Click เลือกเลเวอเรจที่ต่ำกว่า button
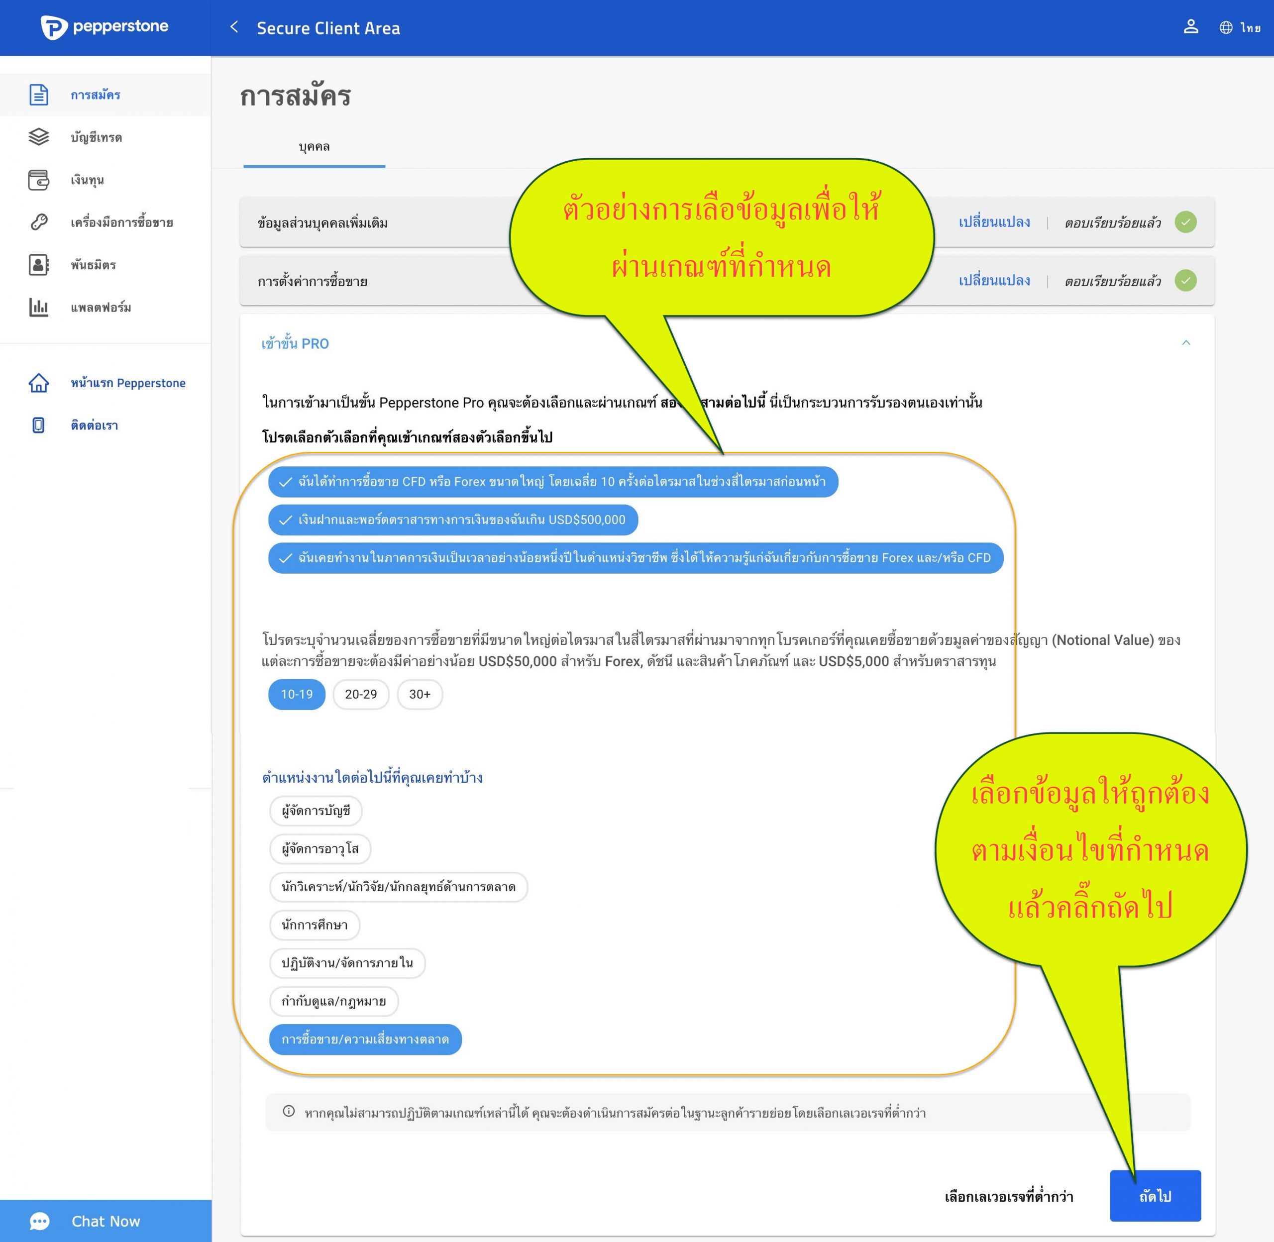This screenshot has width=1274, height=1242. (x=1009, y=1196)
